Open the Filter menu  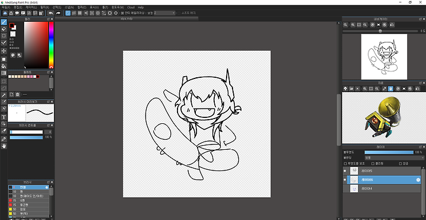tap(44, 8)
